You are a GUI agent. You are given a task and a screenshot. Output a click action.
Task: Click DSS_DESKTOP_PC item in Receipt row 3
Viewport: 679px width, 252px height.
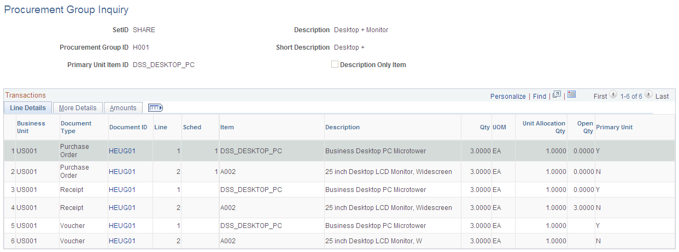point(251,190)
